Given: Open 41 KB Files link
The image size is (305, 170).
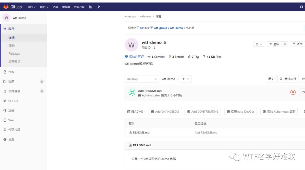Looking at the screenshot, I should [212, 57].
